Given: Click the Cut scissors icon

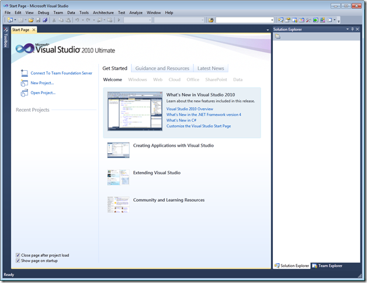Looking at the screenshot, I should tap(54, 20).
